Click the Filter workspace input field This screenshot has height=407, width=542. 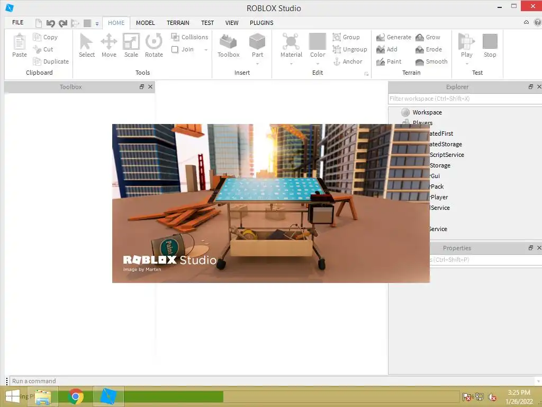465,99
